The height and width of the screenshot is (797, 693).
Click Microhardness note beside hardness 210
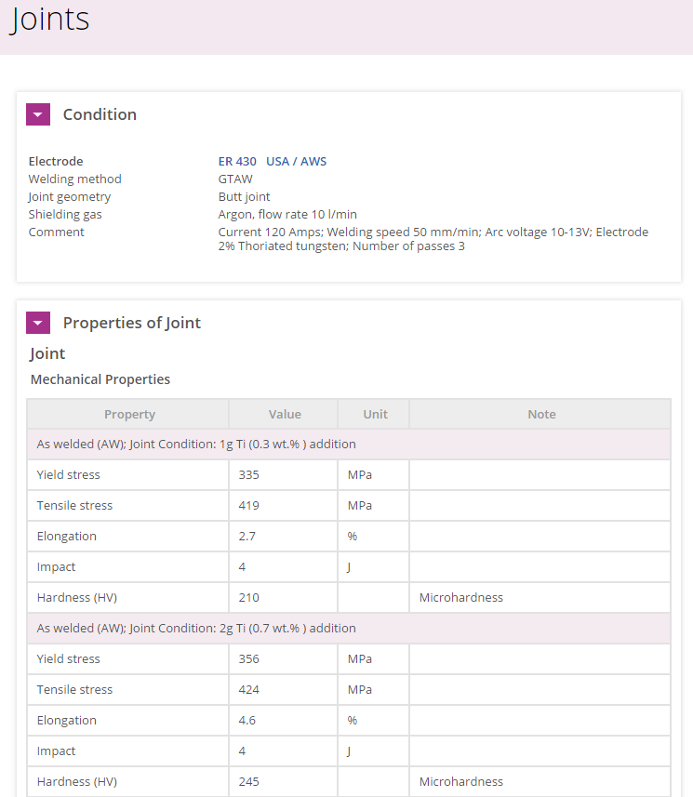pos(460,597)
